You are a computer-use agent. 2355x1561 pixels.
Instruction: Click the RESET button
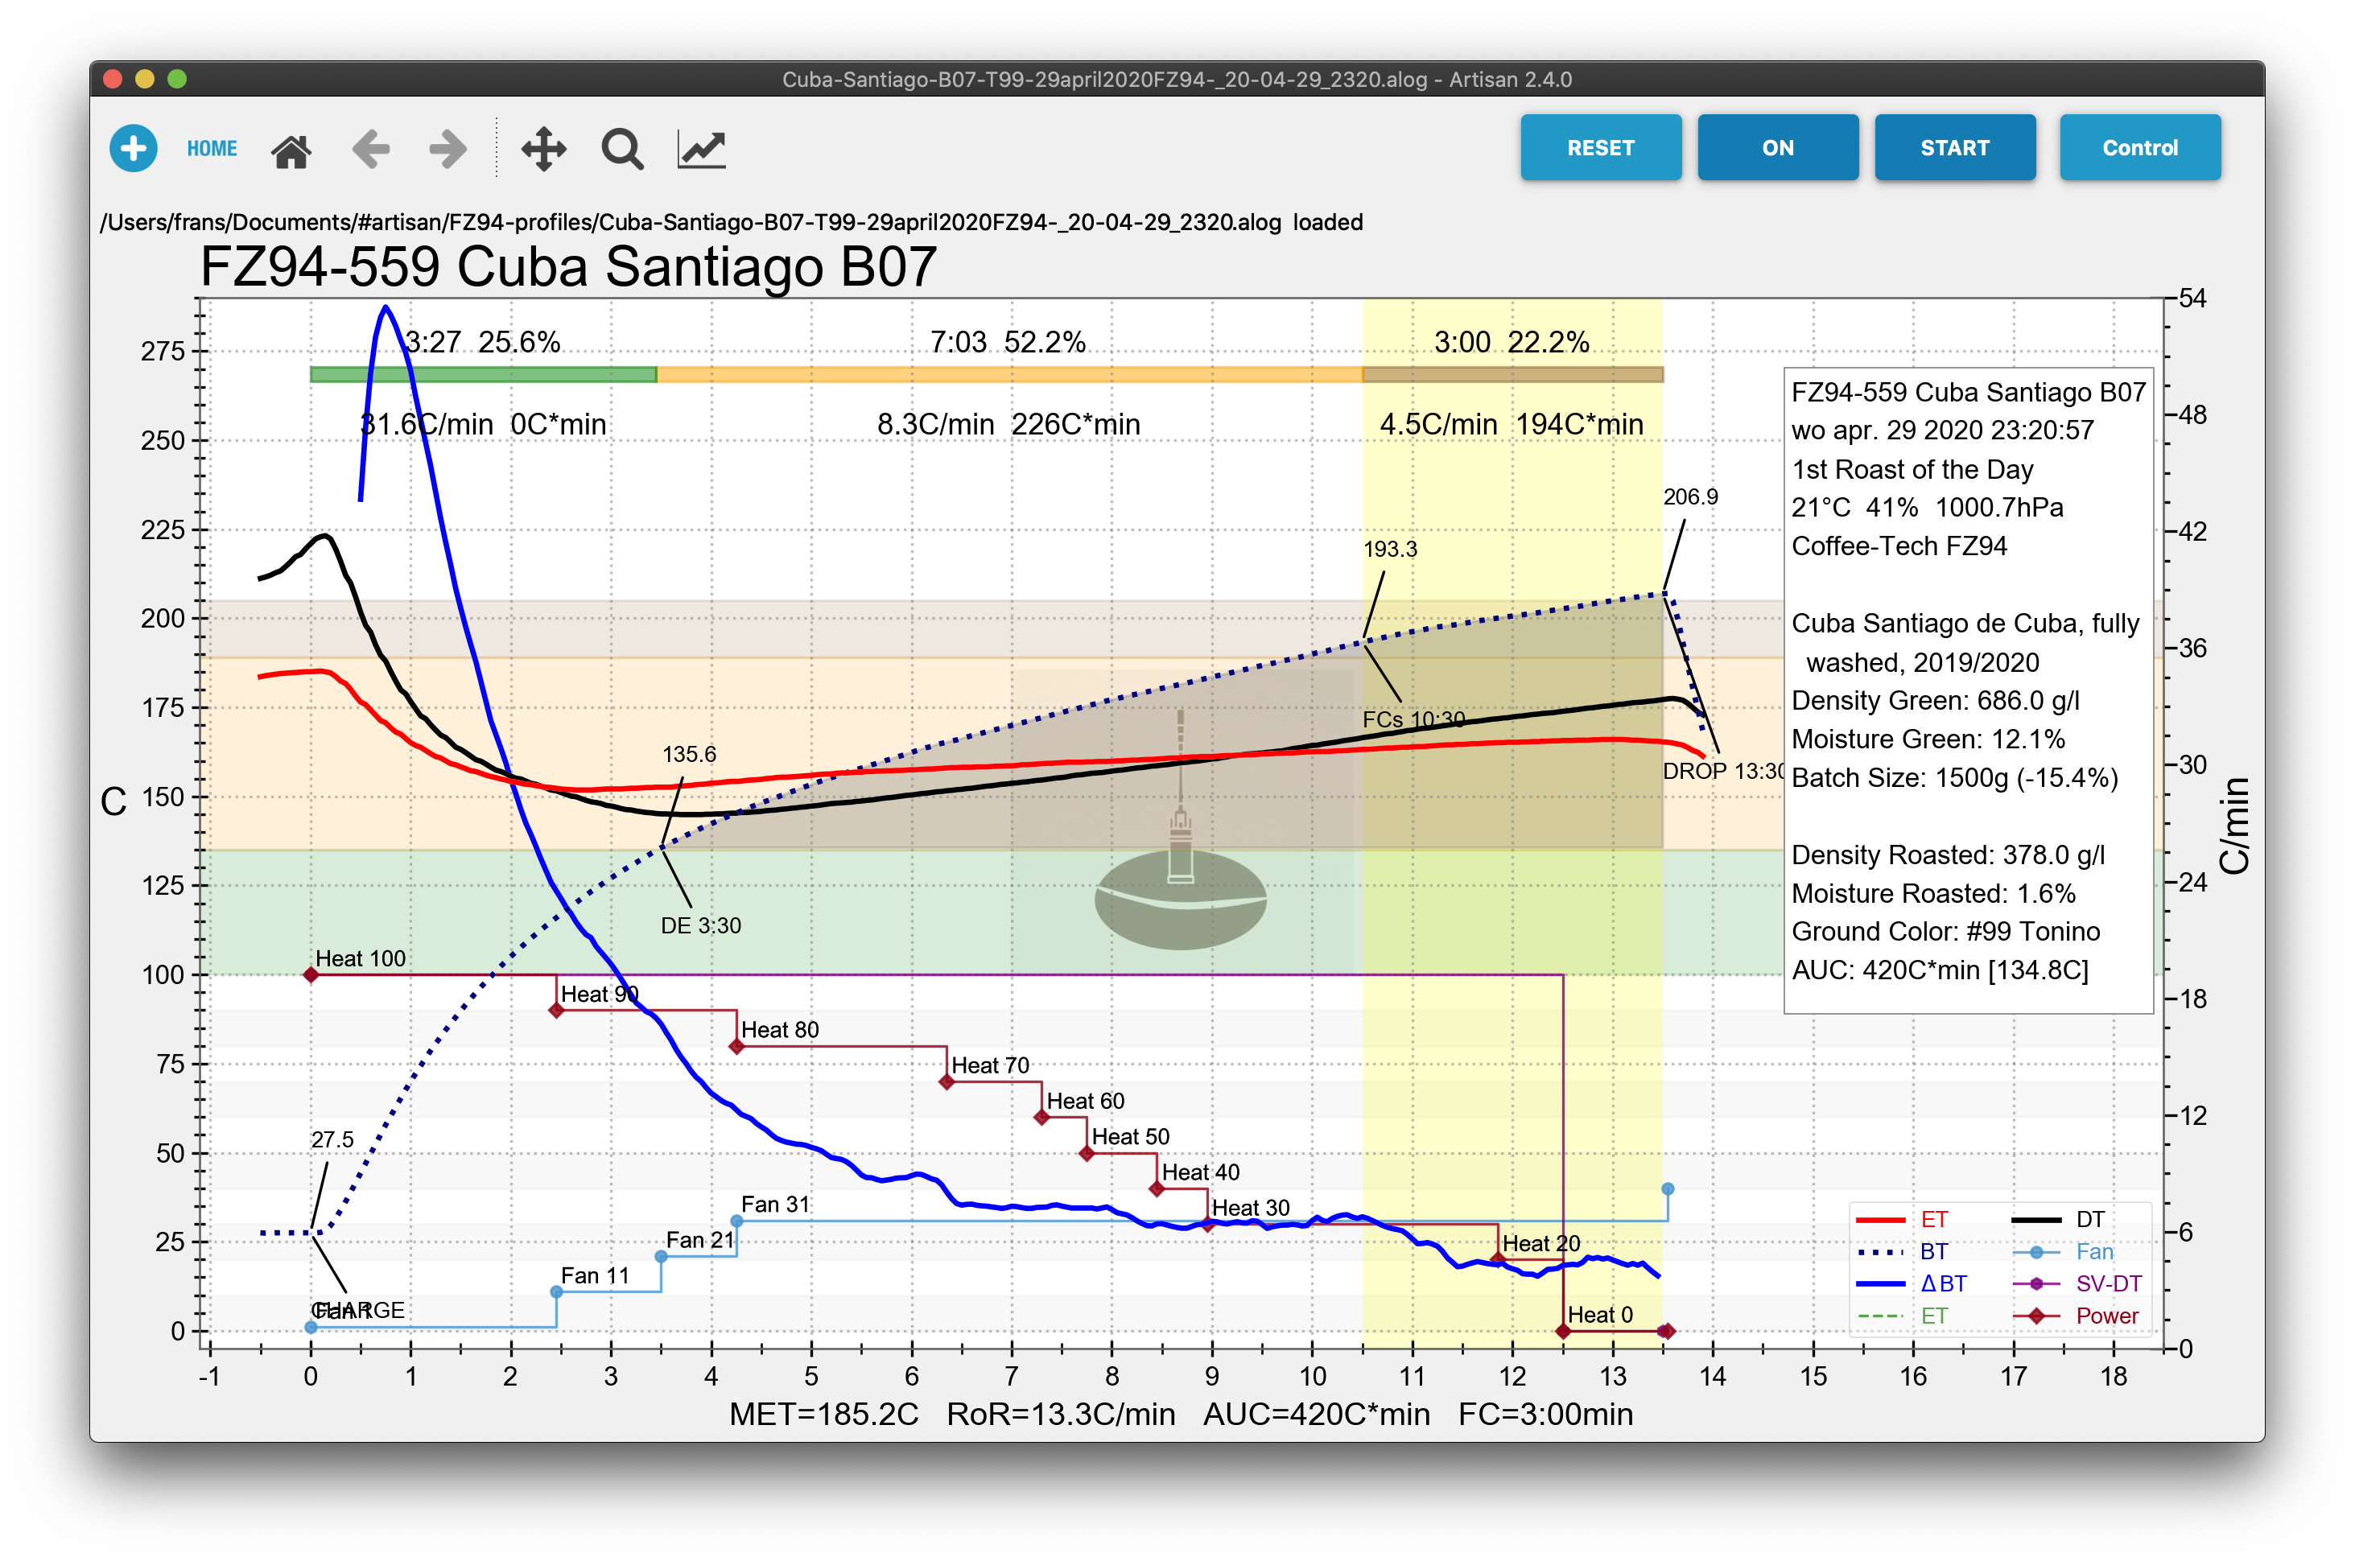[x=1600, y=147]
